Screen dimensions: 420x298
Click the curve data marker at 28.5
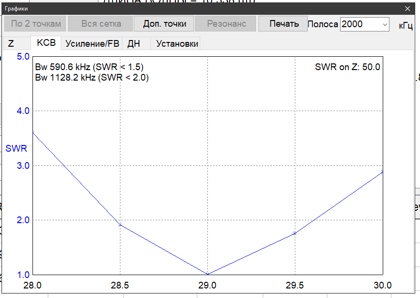pyautogui.click(x=120, y=225)
